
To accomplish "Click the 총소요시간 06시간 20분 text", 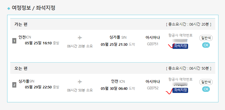I will [189, 24].
